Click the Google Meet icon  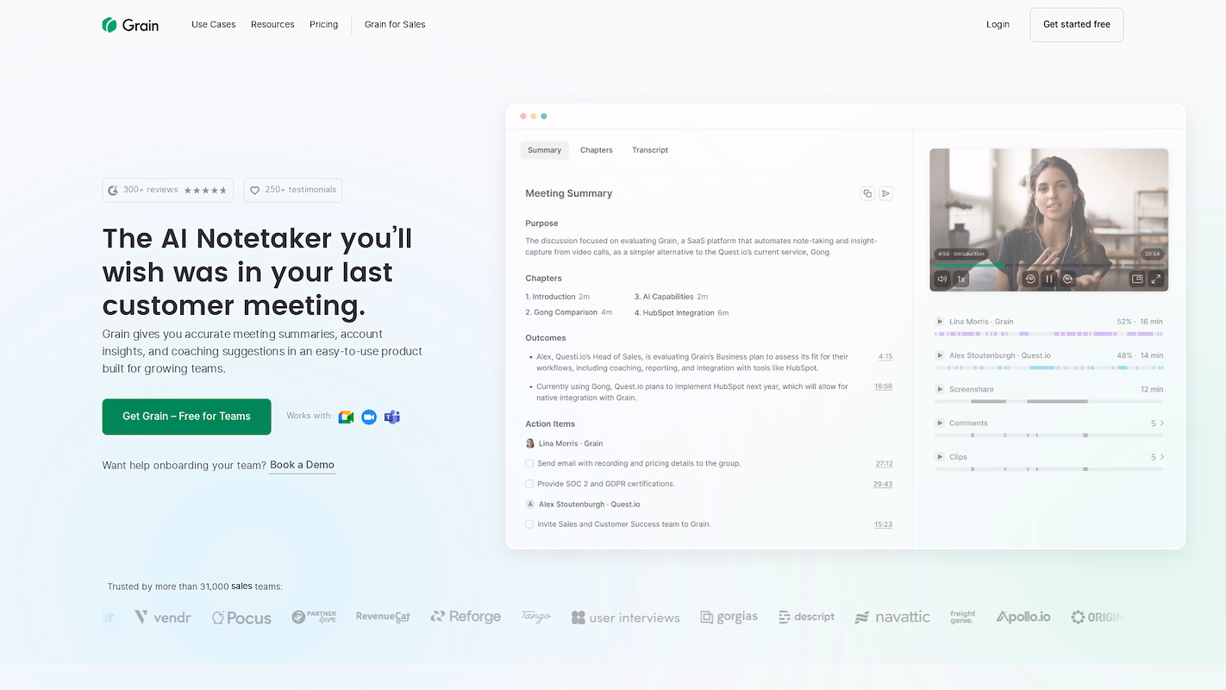pos(346,417)
